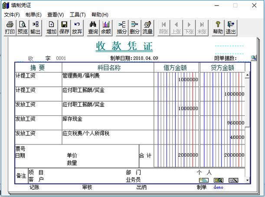Viewport: 265px width, 197px height.
Task: Show account balance with 余额 icon
Action: click(106, 28)
